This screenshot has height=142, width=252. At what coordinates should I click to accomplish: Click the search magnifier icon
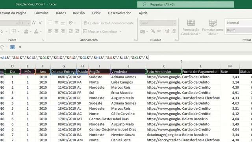tap(145, 4)
